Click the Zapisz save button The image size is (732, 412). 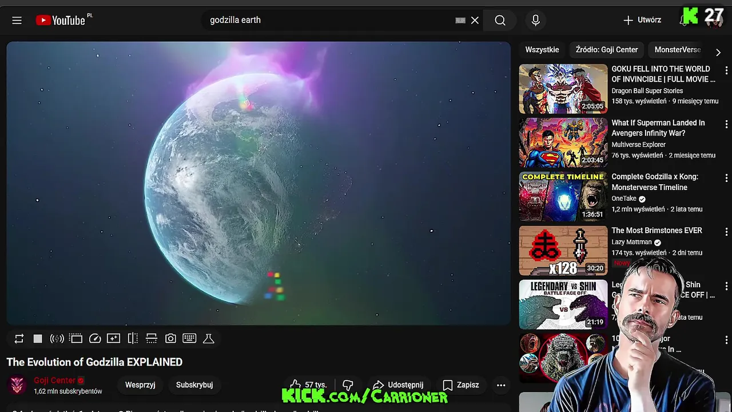461,385
